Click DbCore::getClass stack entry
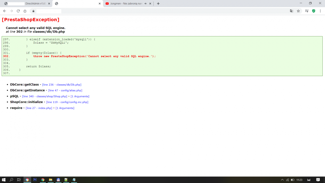 pos(24,85)
